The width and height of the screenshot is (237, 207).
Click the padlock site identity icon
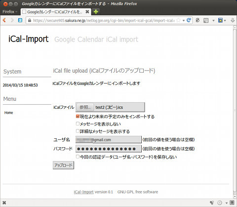click(30, 20)
